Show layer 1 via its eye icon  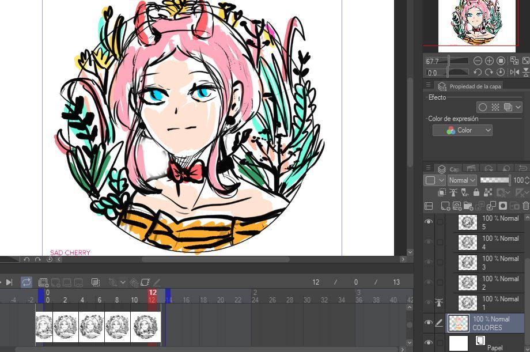(429, 302)
